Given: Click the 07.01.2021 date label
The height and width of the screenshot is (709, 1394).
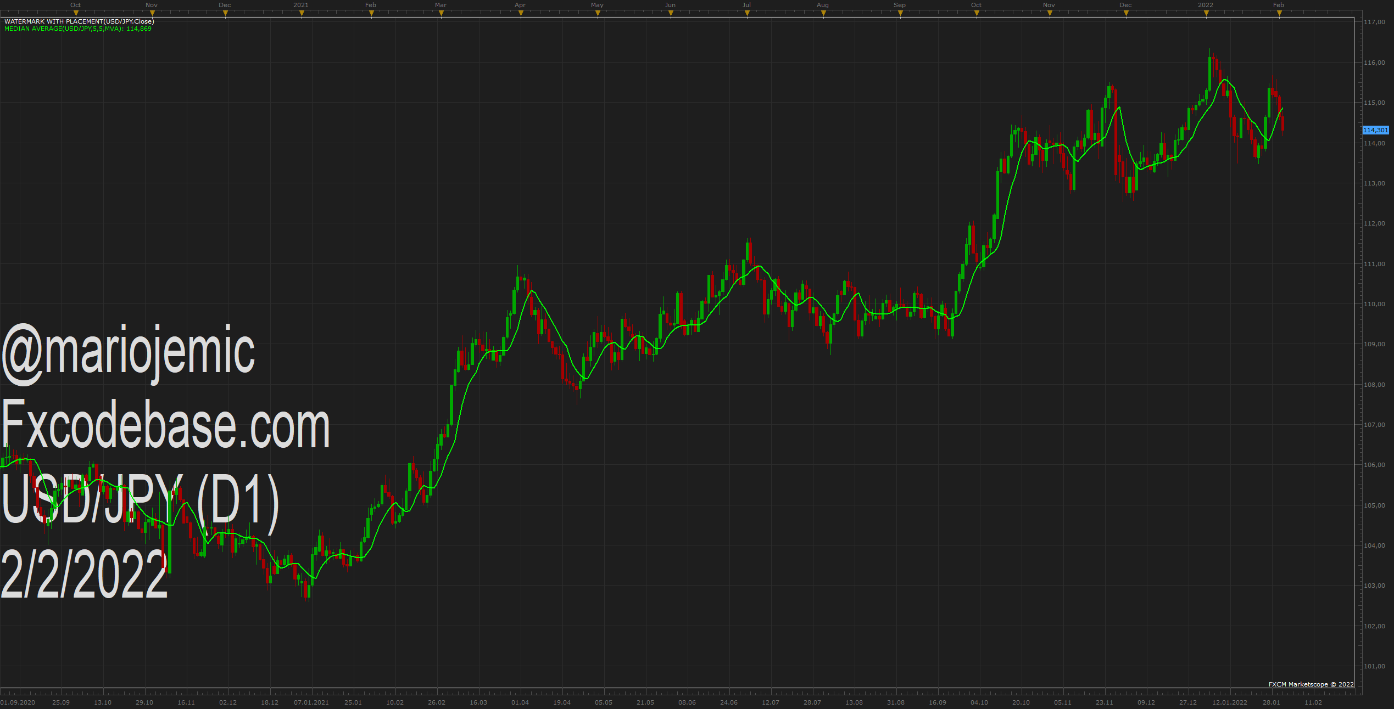Looking at the screenshot, I should click(x=311, y=702).
